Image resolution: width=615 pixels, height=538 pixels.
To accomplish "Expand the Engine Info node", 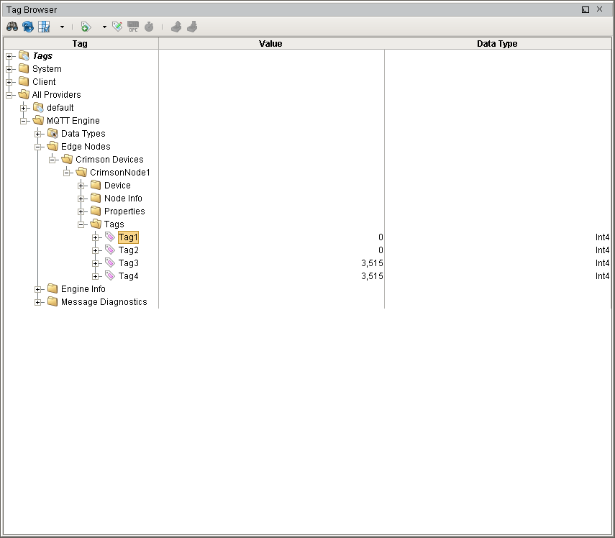I will (37, 289).
